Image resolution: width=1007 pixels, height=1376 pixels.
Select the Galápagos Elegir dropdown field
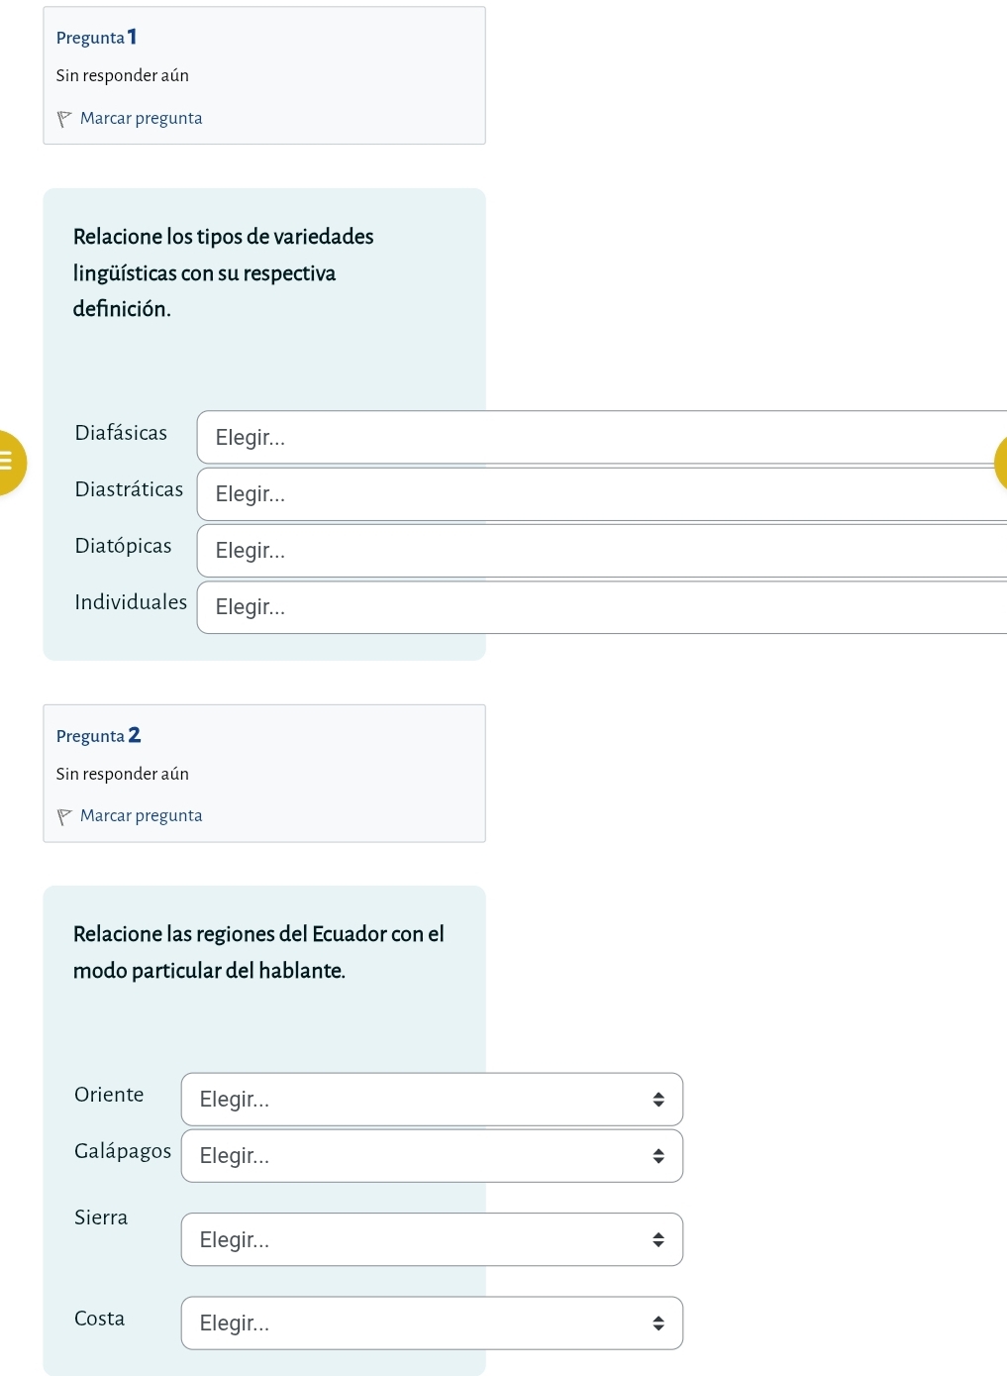(x=416, y=1156)
